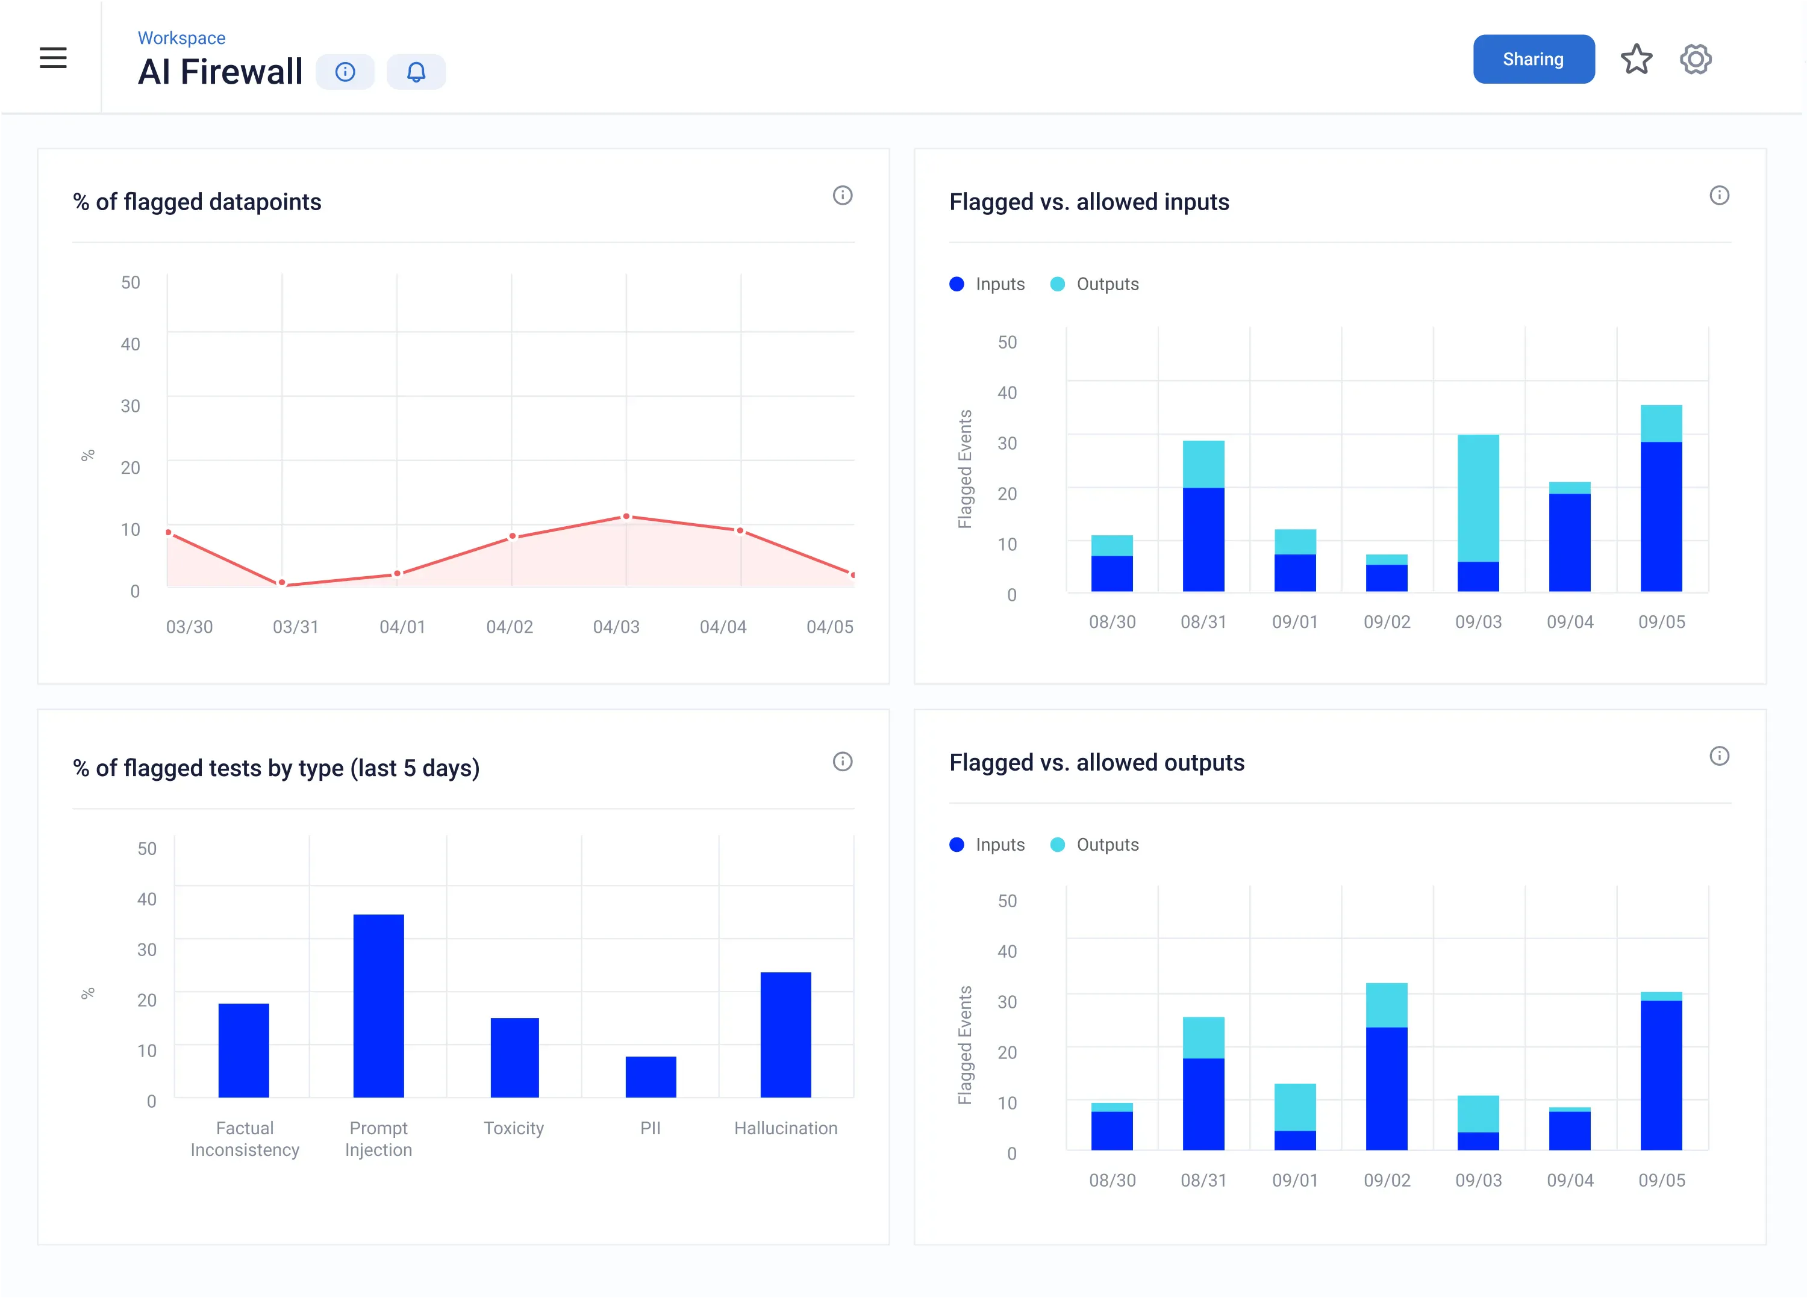Open the hamburger navigation menu

click(52, 57)
